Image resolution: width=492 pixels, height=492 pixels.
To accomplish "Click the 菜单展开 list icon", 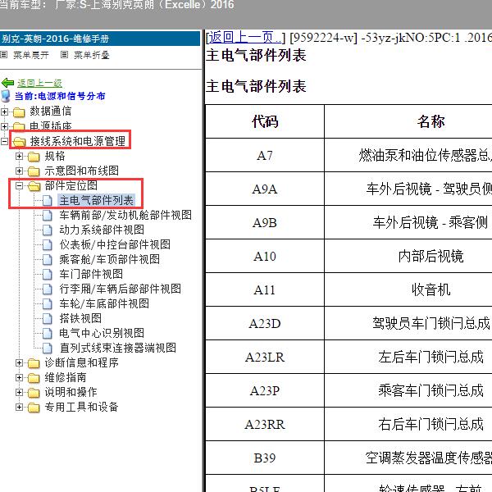I will [4, 55].
